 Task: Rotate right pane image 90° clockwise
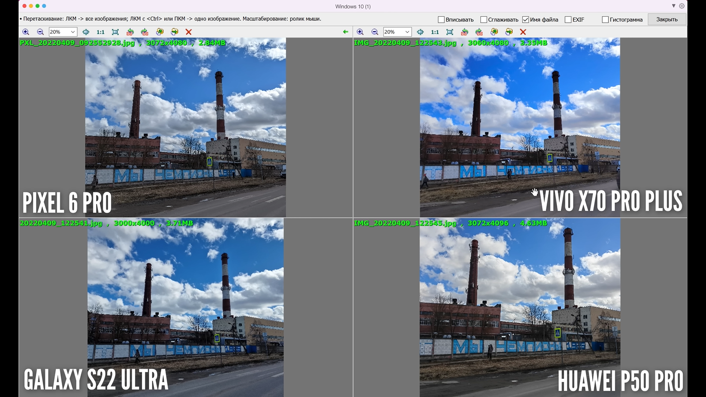[x=479, y=32]
